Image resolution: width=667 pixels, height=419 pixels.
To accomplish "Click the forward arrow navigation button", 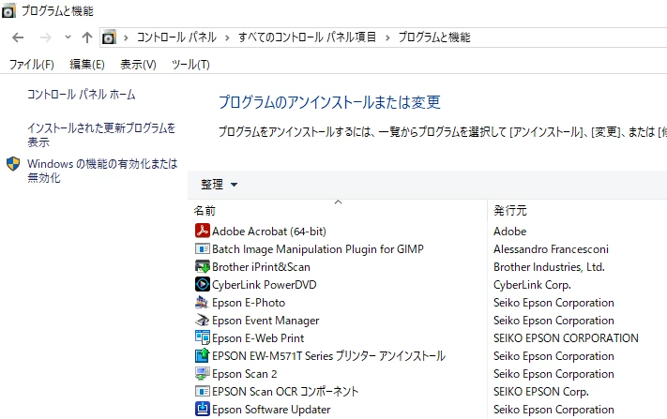I will 46,37.
